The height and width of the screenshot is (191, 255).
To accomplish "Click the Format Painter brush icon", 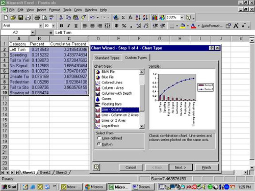I will pyautogui.click(x=83, y=17).
